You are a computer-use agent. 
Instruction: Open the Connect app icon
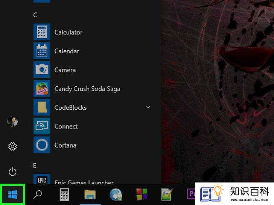(42, 126)
